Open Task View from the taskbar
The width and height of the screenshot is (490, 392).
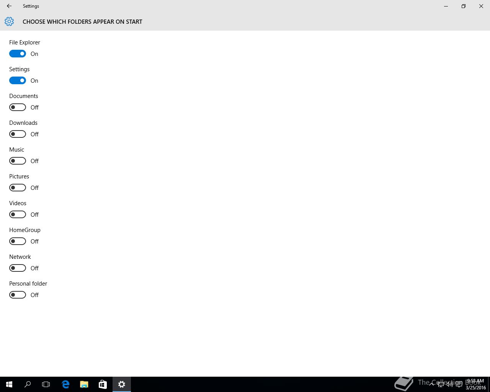point(46,384)
